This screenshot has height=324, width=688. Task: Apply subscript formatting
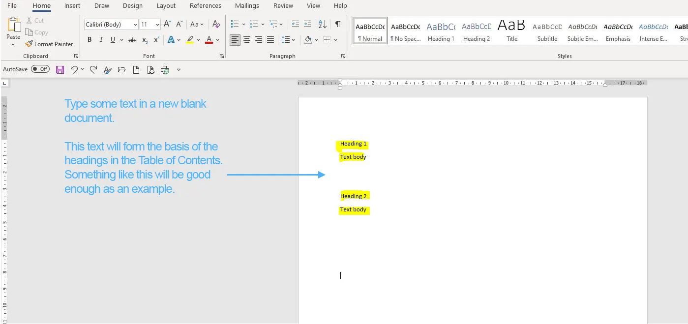pos(145,40)
